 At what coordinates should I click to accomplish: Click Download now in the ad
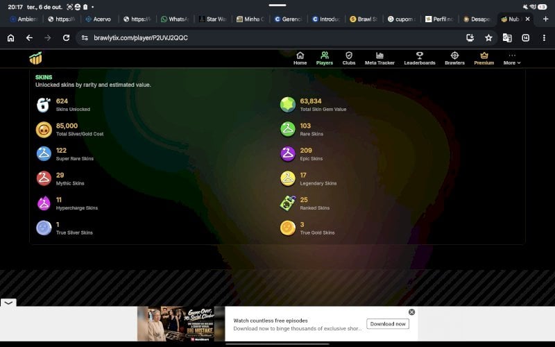(388, 324)
